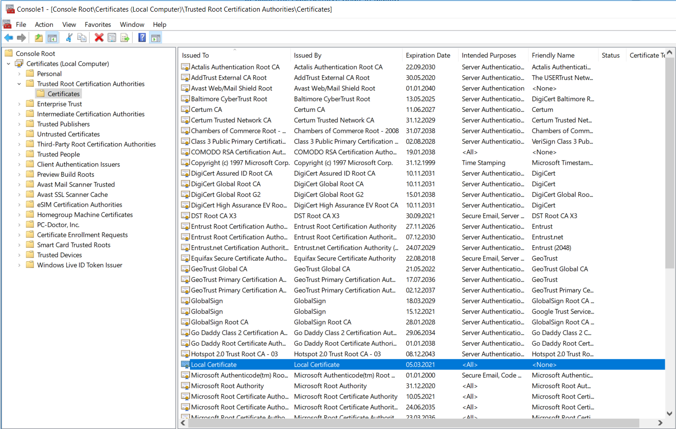Screen dimensions: 676x429
Task: Select the AddTrust External CA Root certificate row
Action: pyautogui.click(x=423, y=78)
